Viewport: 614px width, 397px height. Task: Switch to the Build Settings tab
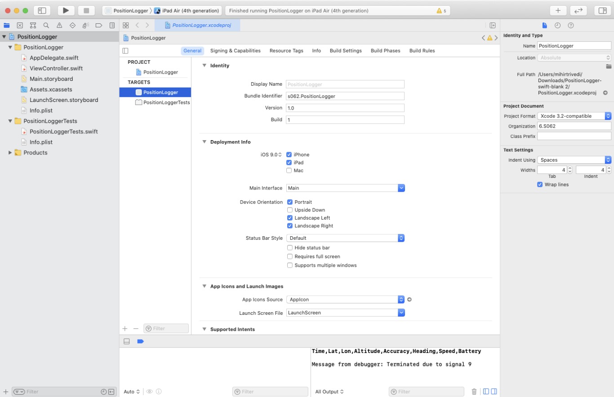click(x=345, y=51)
